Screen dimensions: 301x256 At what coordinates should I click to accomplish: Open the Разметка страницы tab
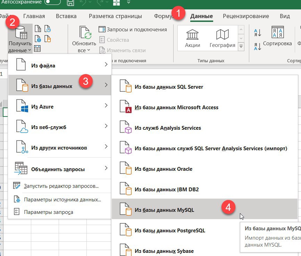coord(115,16)
